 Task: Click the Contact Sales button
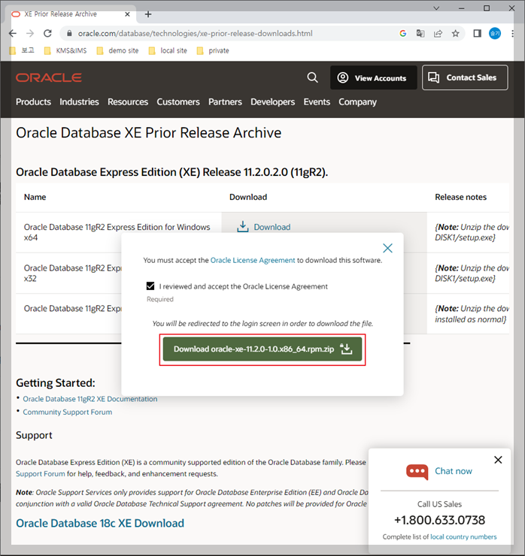pos(465,77)
